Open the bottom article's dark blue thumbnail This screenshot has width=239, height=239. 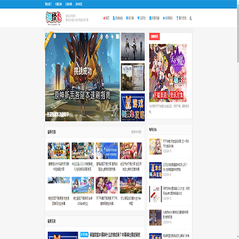click(63, 236)
